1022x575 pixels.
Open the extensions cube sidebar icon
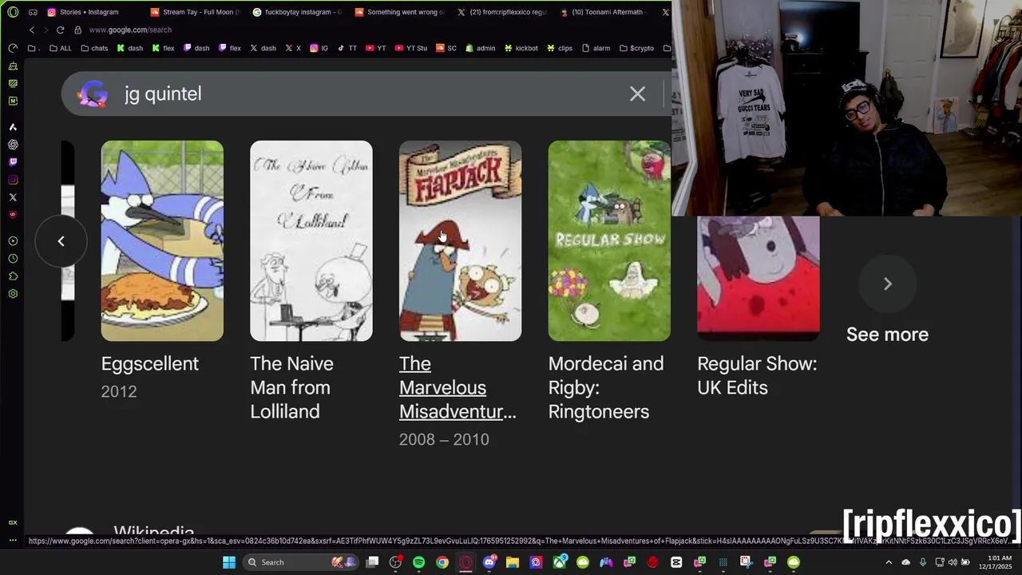click(x=13, y=276)
